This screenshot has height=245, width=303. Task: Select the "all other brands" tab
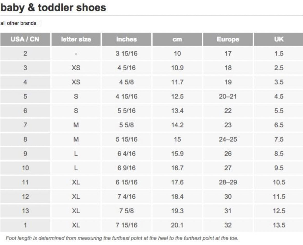(18, 23)
